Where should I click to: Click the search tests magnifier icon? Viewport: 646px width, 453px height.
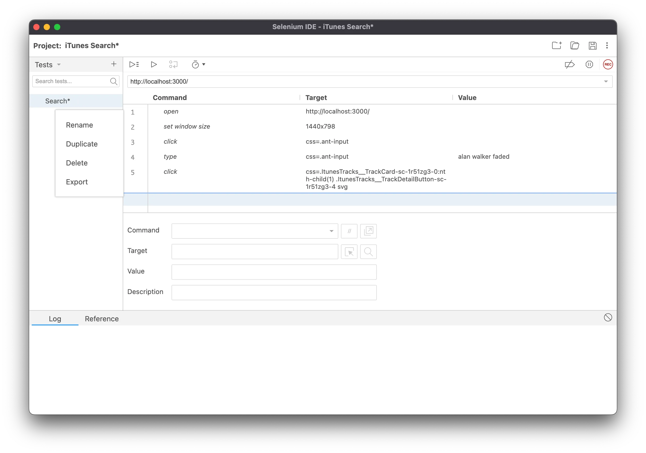[114, 81]
